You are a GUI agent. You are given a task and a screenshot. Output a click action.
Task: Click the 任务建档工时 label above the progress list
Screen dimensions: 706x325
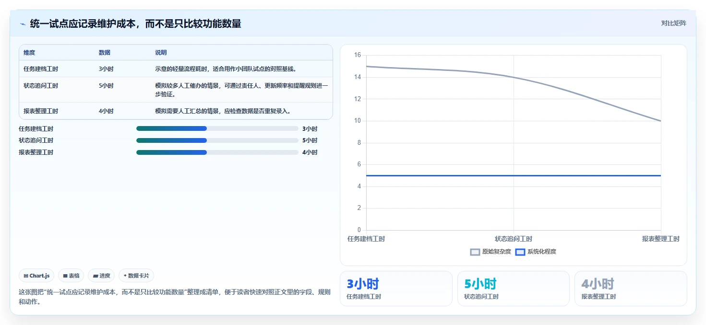coord(36,129)
